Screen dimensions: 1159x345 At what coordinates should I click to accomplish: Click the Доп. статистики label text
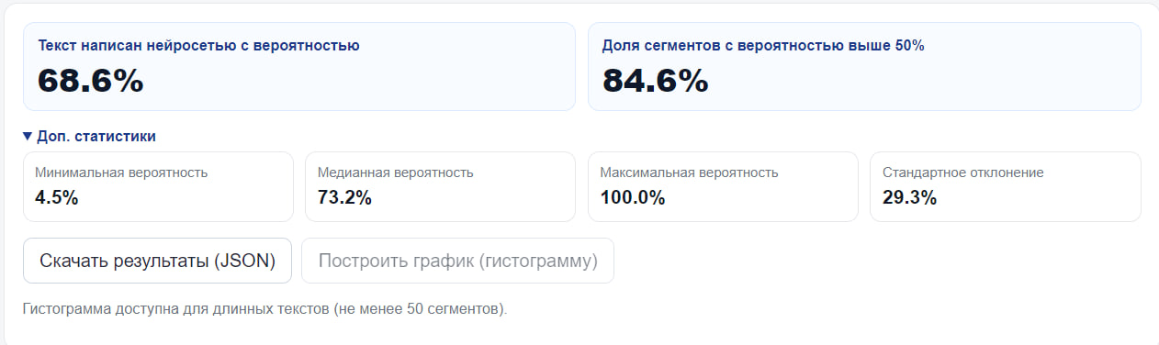point(96,136)
